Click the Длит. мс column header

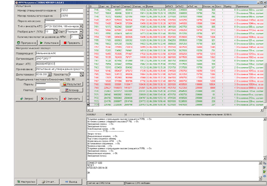pyautogui.click(x=105, y=6)
